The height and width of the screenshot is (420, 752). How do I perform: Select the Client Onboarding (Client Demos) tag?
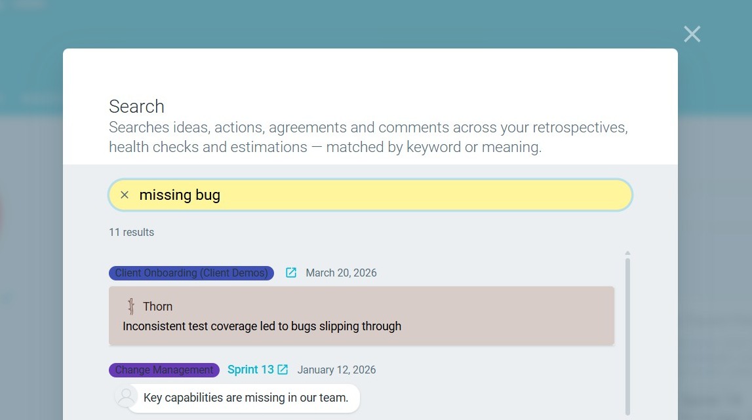tap(191, 273)
